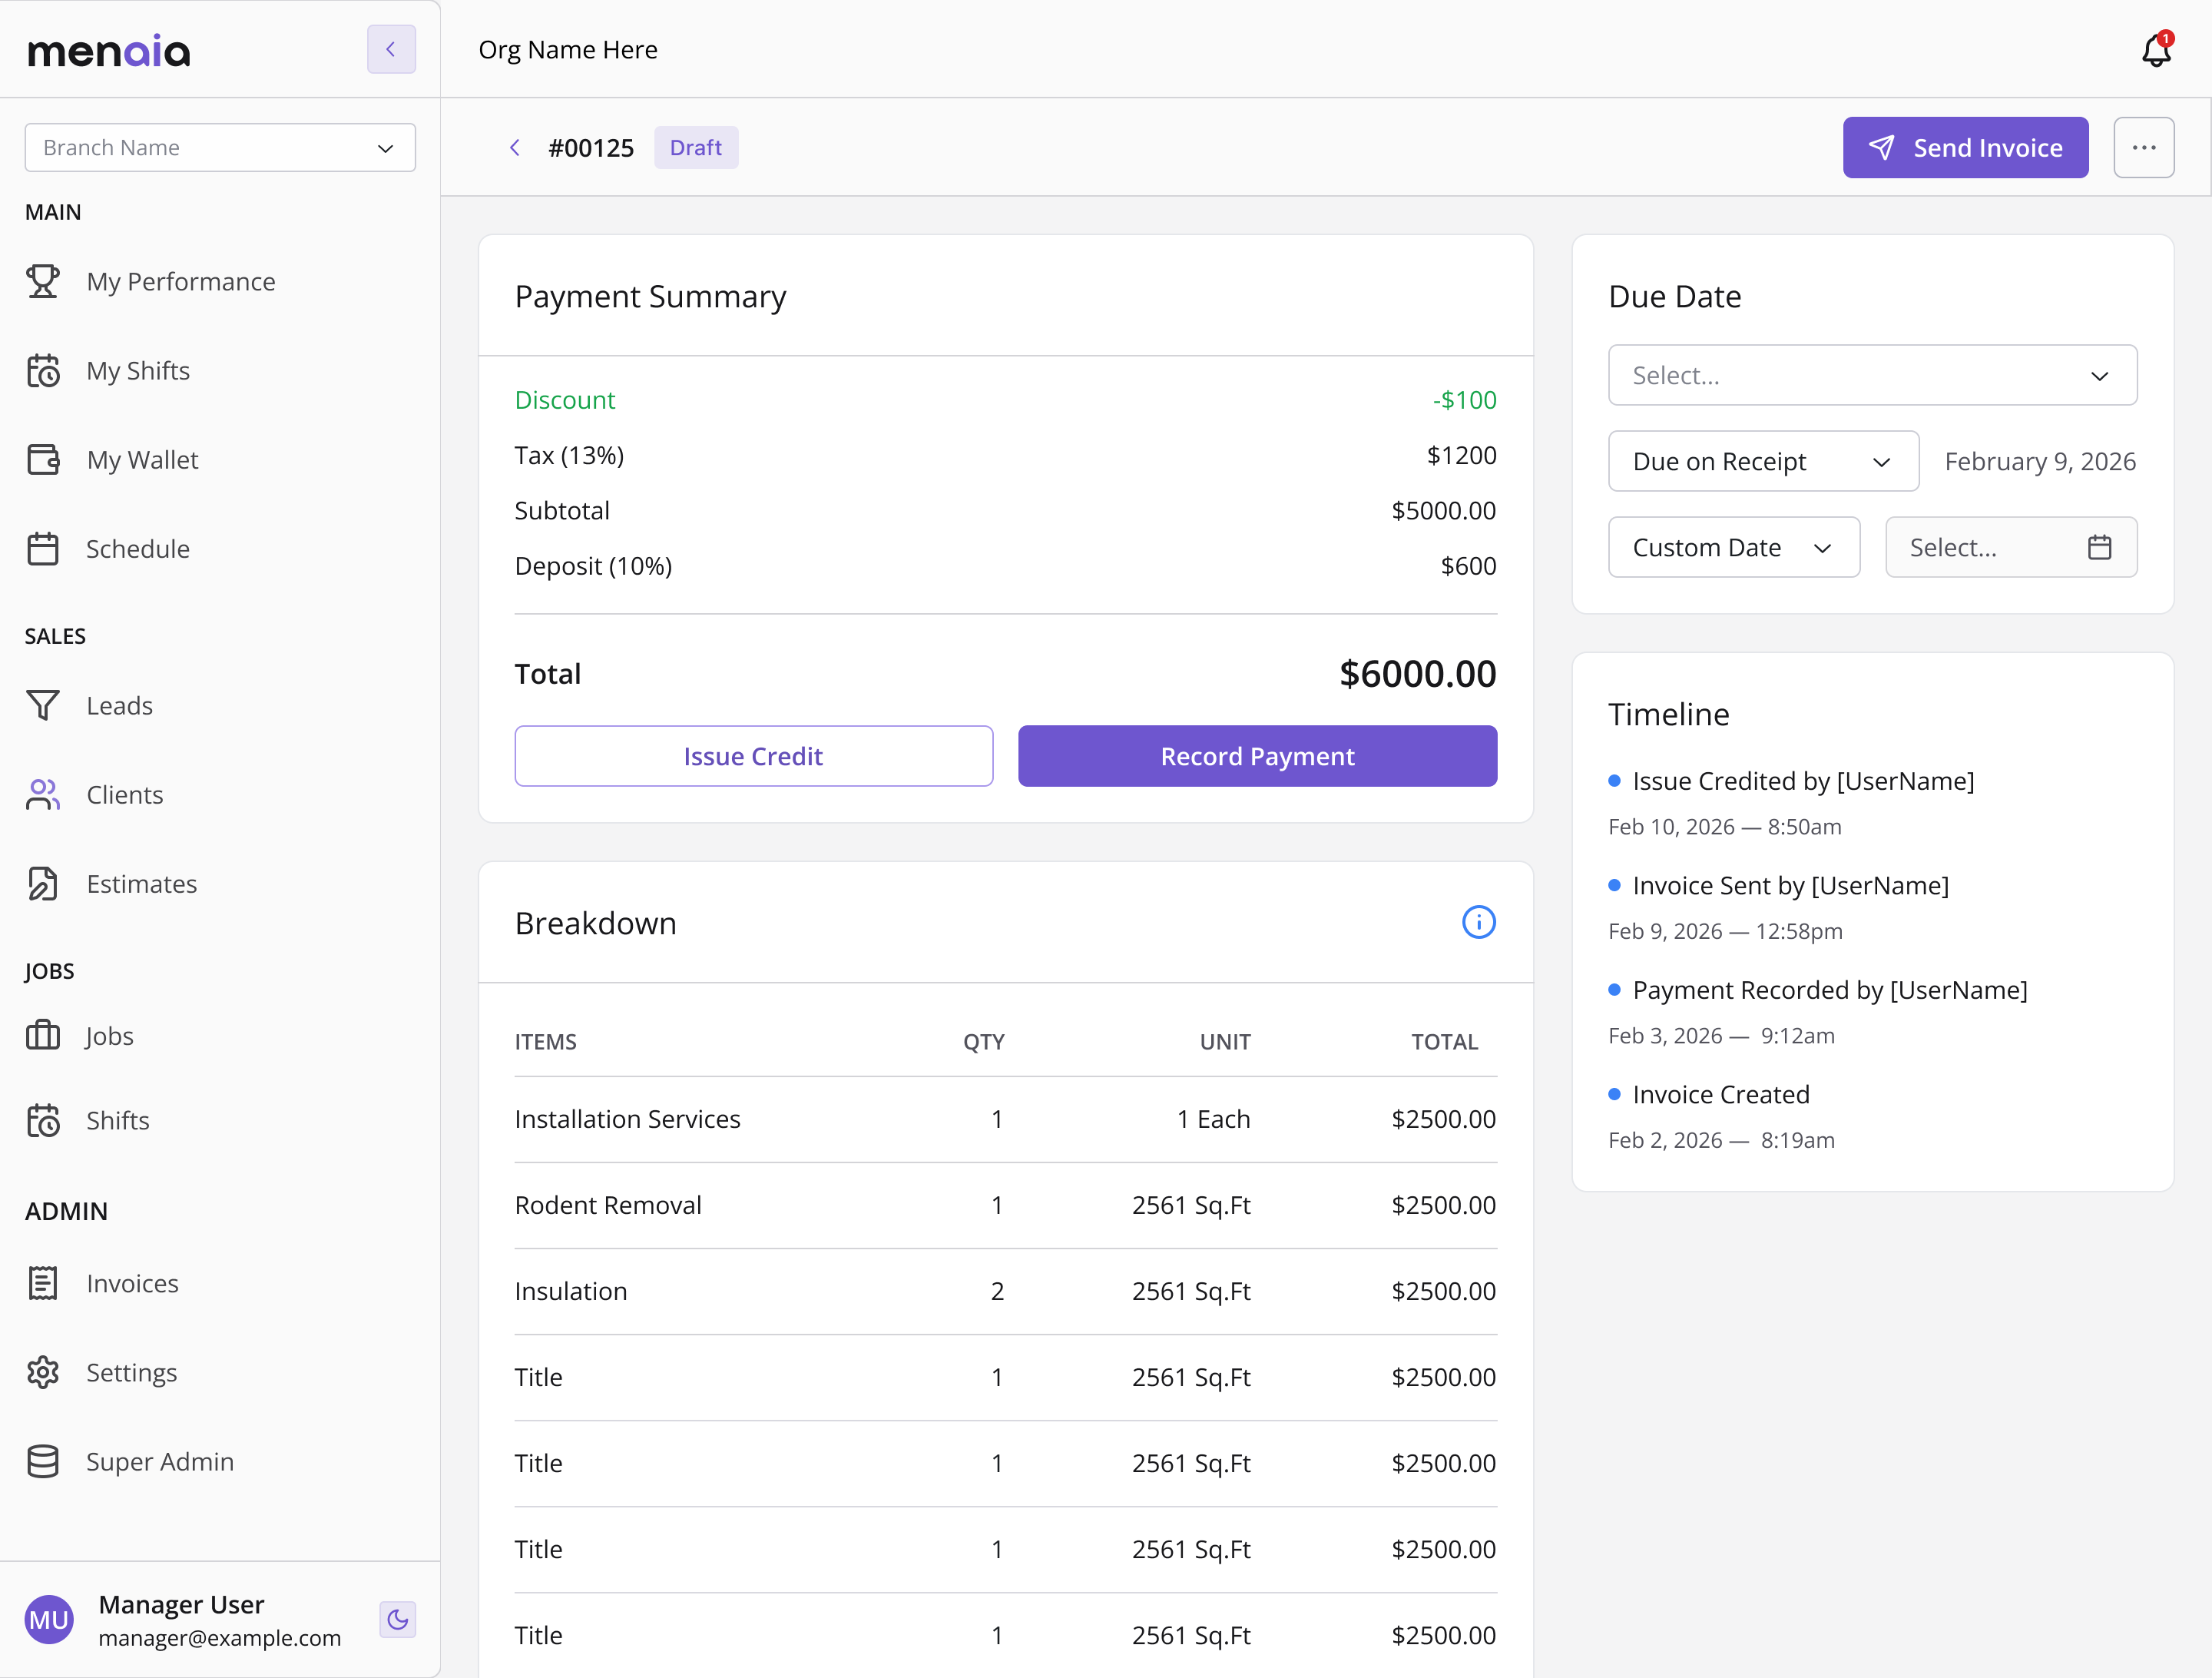Screen dimensions: 2212x1678
Task: Click the Breakdown info icon
Action: coord(1479,921)
